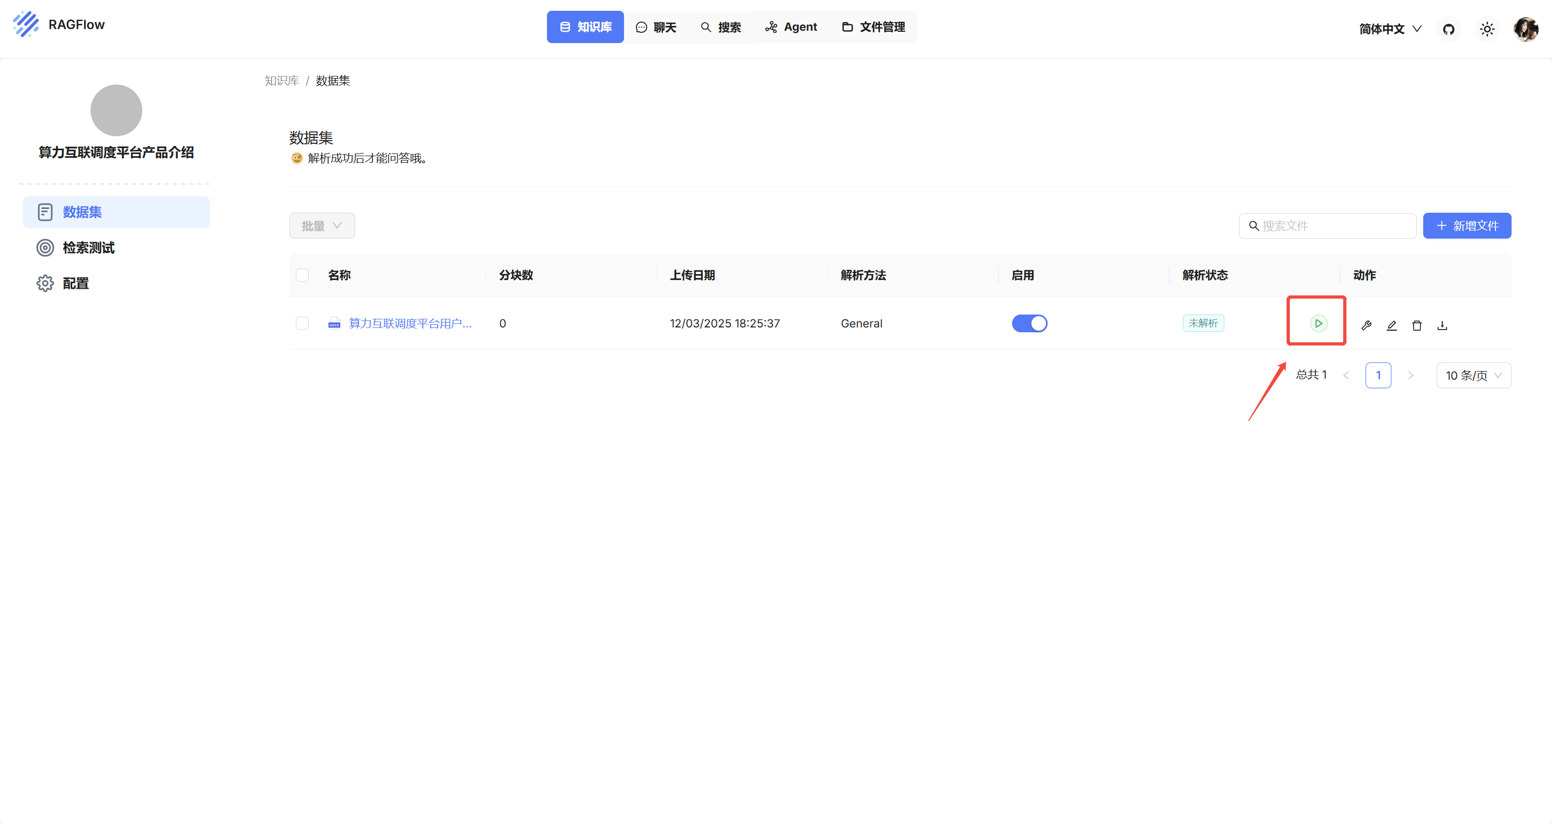Viewport: 1552px width, 824px height.
Task: Expand the 简体中文 language dropdown
Action: coord(1390,29)
